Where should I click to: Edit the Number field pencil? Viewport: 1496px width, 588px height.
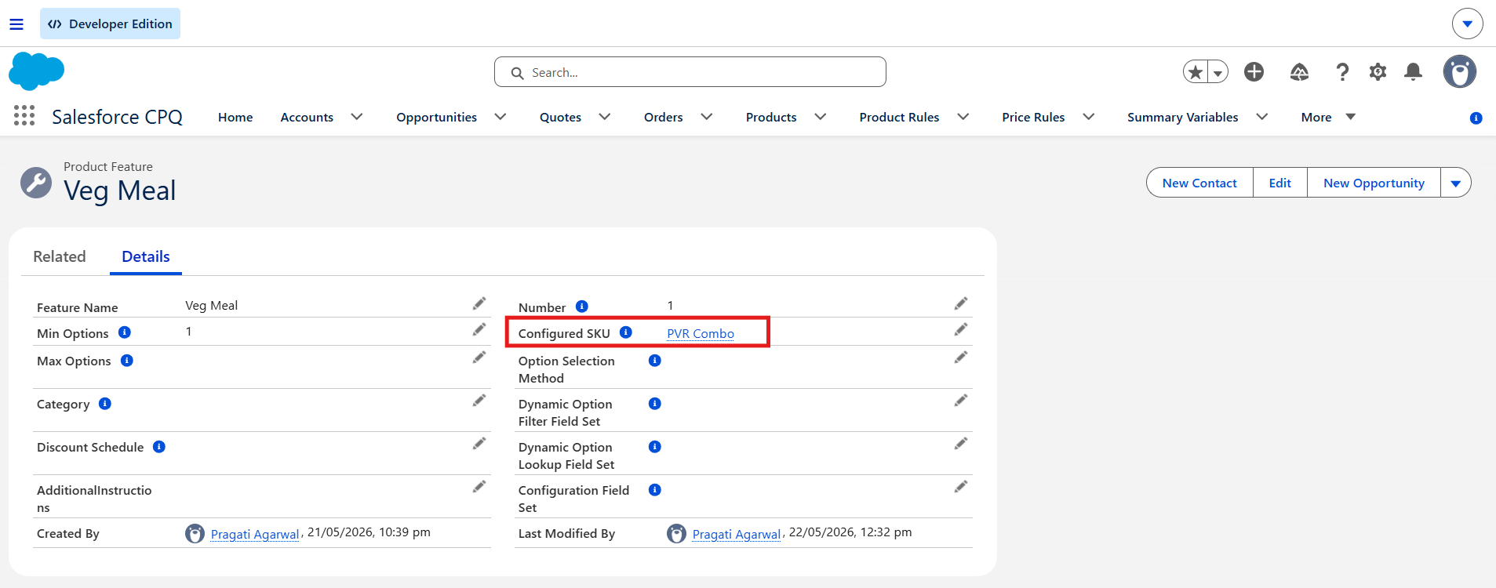(961, 303)
